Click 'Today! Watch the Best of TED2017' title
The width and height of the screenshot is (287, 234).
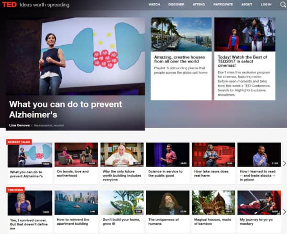coord(243,62)
